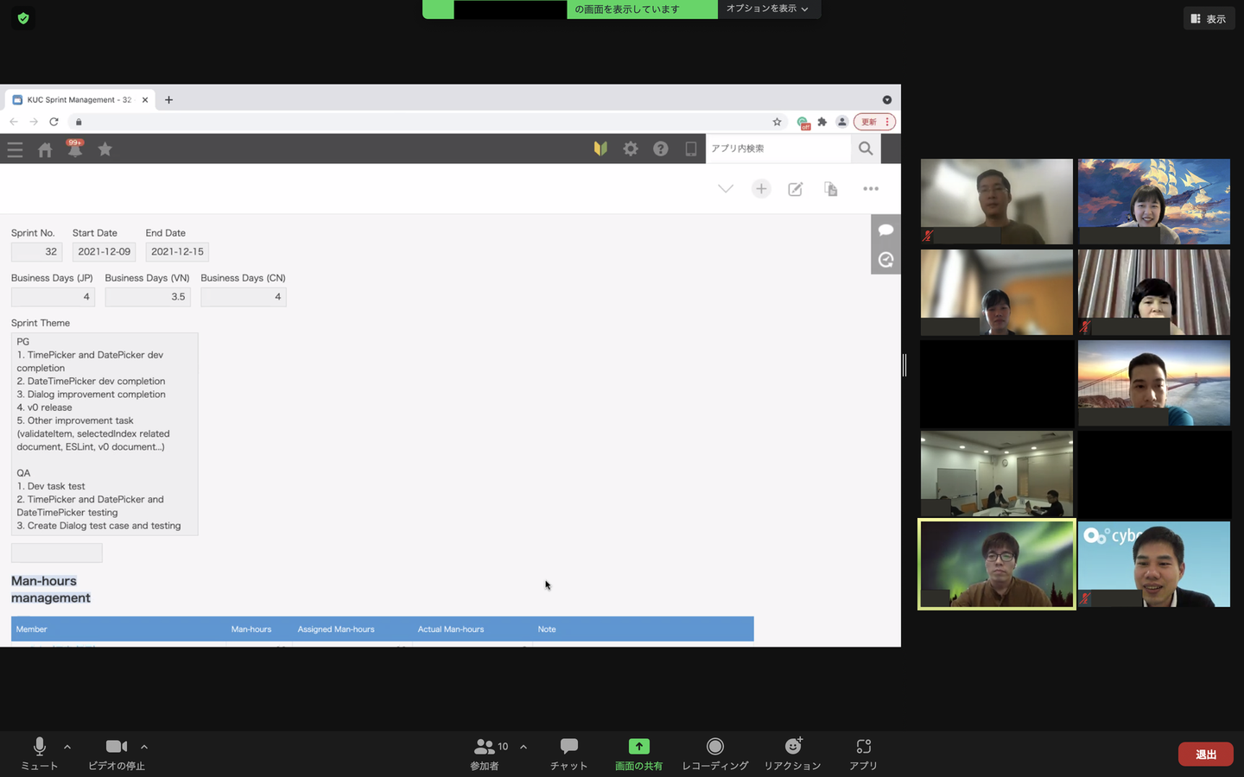The width and height of the screenshot is (1244, 777).
Task: Click the red 退出 leave button
Action: point(1206,754)
